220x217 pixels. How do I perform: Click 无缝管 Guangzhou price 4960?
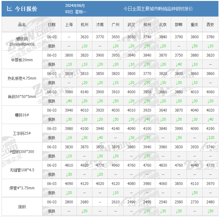(x=116, y=165)
